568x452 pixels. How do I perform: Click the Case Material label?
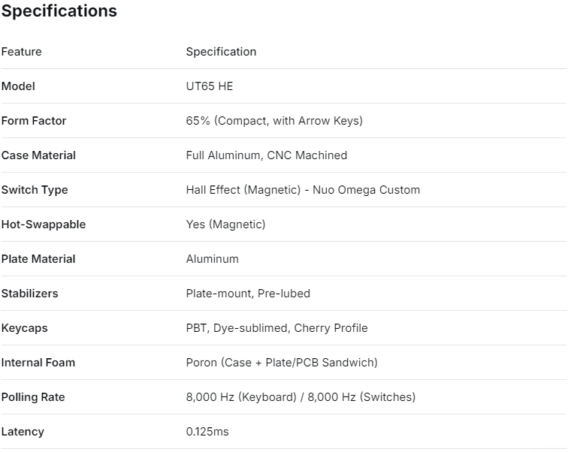tap(38, 155)
